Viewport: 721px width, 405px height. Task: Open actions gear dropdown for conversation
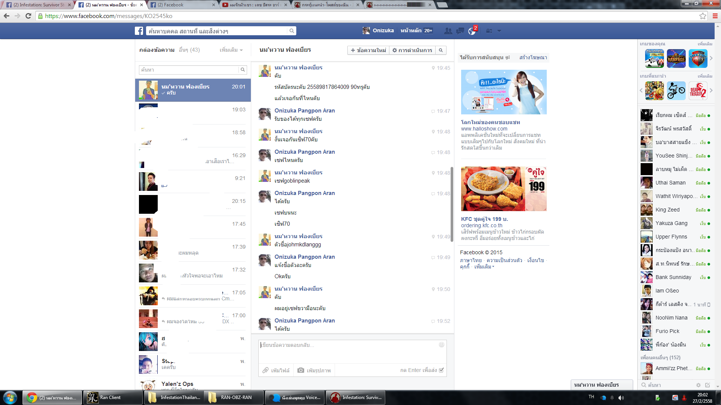[412, 50]
